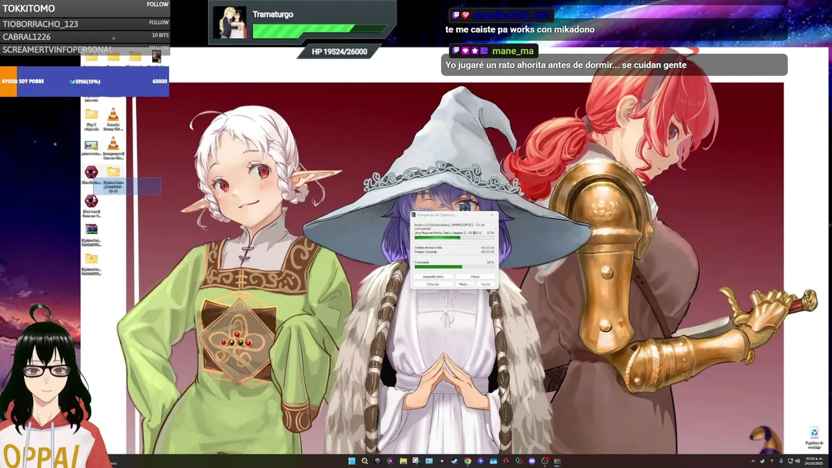Cancel the extraction with Cancelar
Viewport: 832px width, 468px height.
[x=433, y=284]
